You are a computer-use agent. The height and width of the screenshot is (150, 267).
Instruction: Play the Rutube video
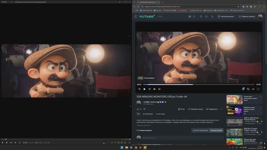click(144, 89)
